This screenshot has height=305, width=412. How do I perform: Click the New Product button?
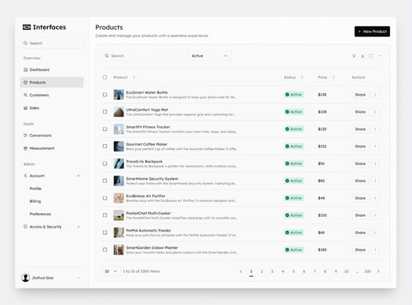click(372, 31)
